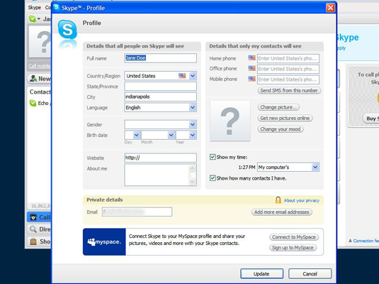Open the My computer's time zone dropdown
The image size is (379, 284).
(x=315, y=167)
